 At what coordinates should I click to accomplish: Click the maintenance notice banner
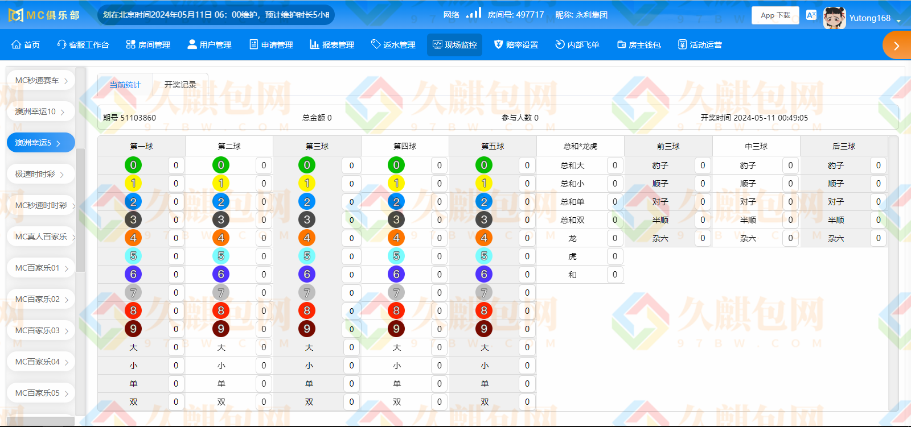pyautogui.click(x=216, y=15)
